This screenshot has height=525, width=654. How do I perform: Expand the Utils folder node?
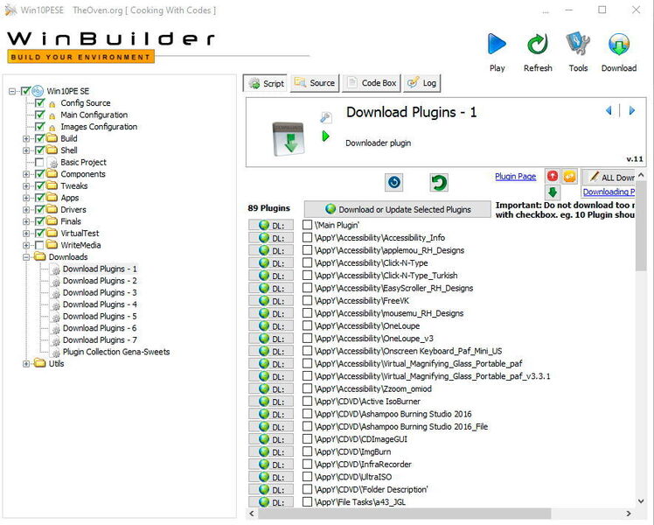26,363
